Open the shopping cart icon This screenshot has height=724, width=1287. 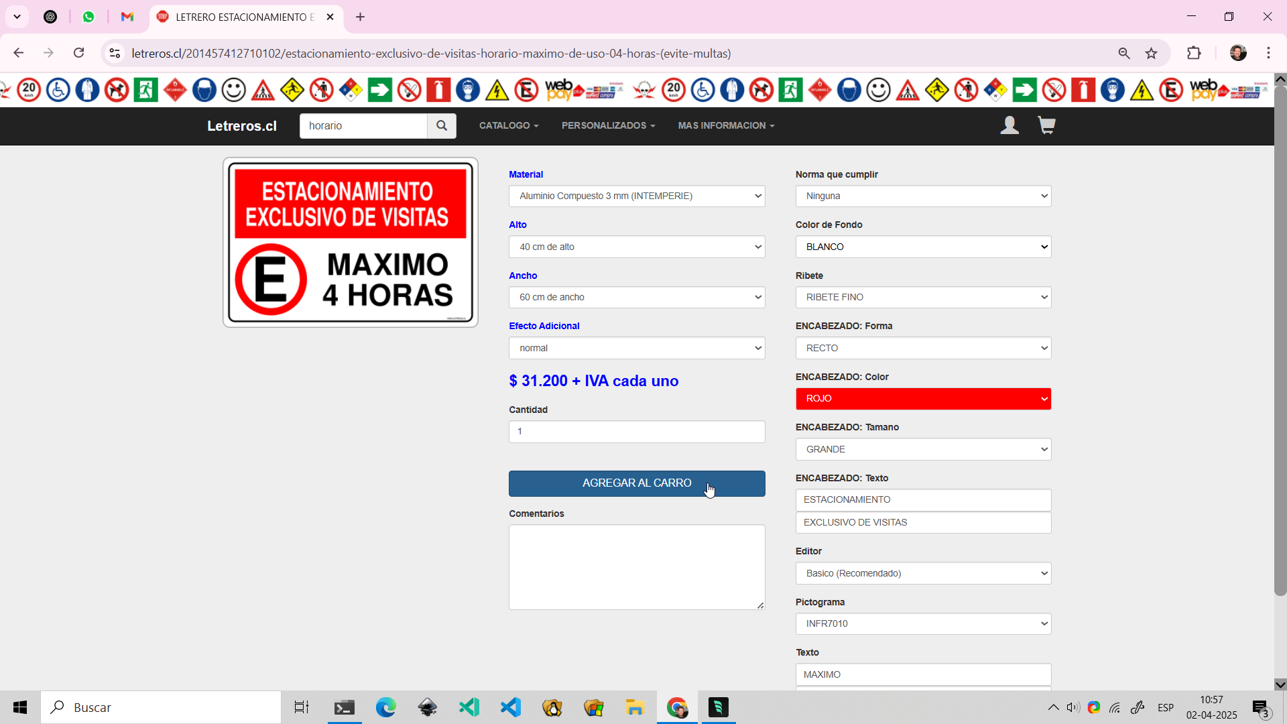click(1046, 125)
